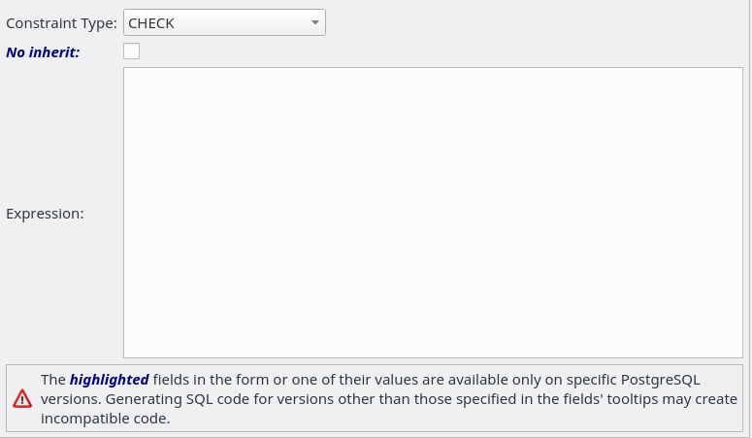Click the red warning triangle icon

pyautogui.click(x=22, y=399)
